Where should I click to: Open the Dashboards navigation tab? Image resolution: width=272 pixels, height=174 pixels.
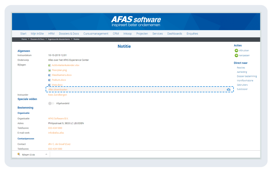[x=175, y=33]
